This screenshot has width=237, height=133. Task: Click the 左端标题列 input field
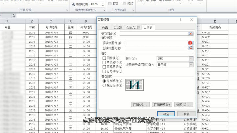(x=156, y=48)
